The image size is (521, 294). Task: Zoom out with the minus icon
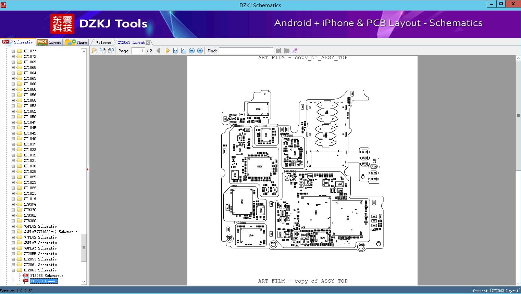pos(192,51)
